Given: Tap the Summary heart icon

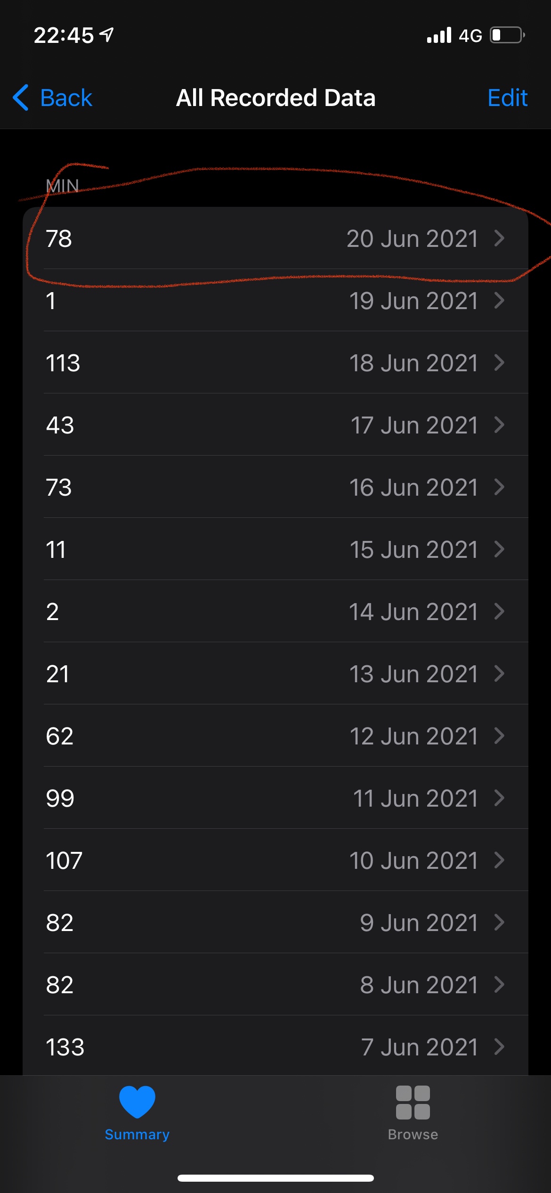Looking at the screenshot, I should coord(137,1102).
